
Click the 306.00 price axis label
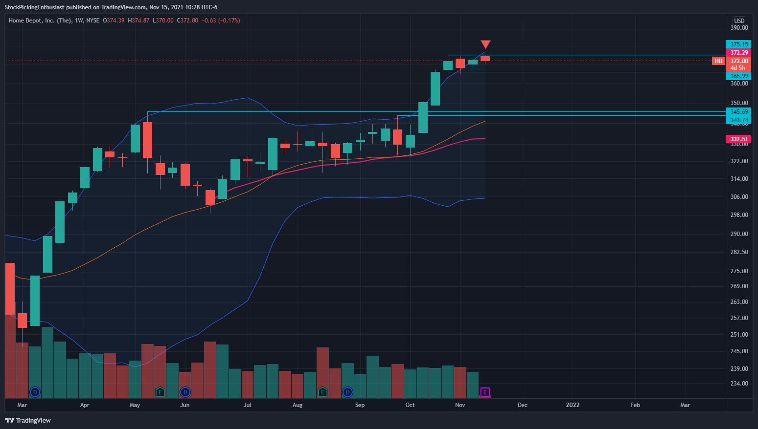point(739,197)
